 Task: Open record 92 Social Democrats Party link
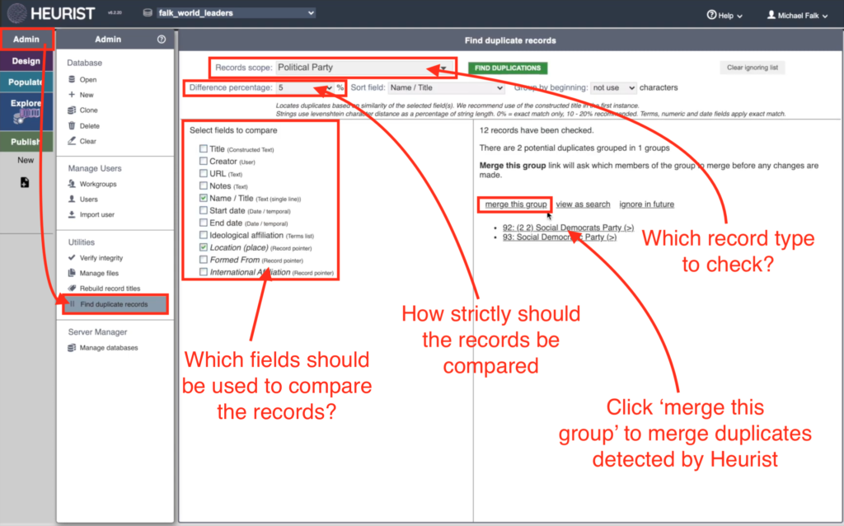(x=568, y=228)
